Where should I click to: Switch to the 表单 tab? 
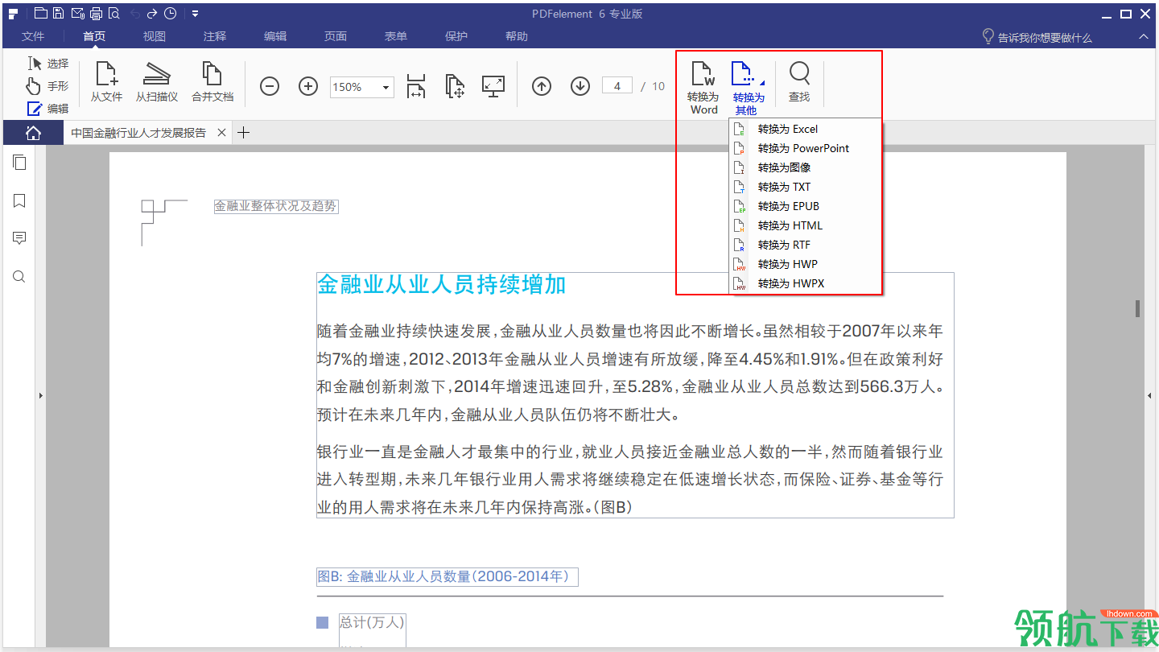[396, 36]
